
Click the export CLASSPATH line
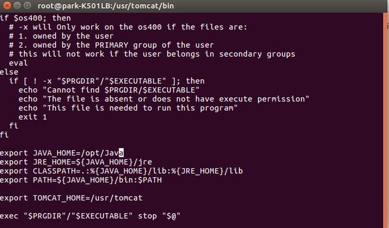[x=121, y=171]
